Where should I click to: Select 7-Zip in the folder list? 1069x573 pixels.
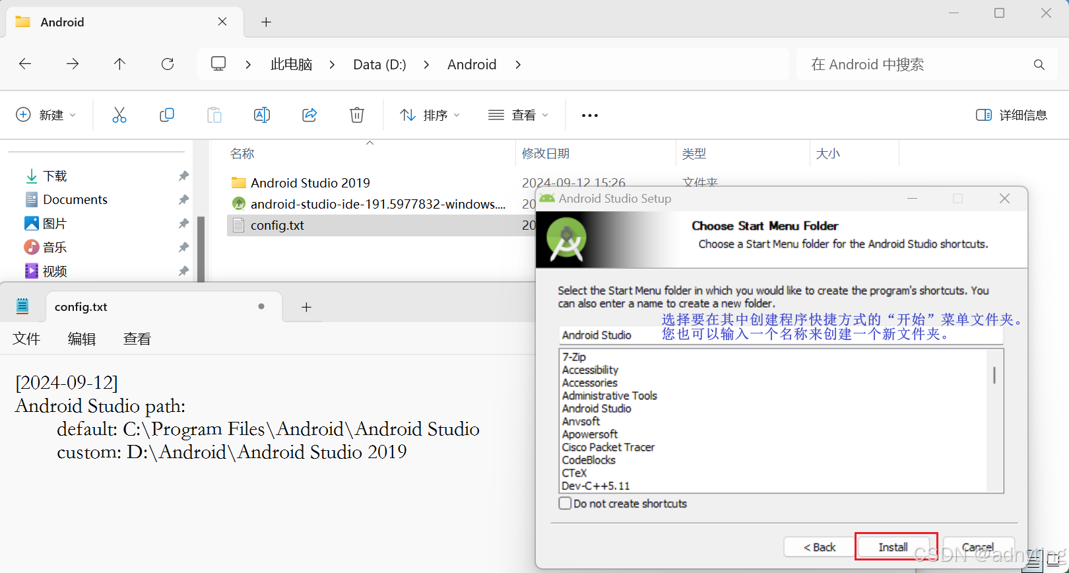[x=574, y=357]
